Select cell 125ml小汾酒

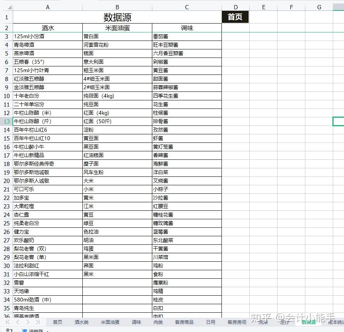pyautogui.click(x=48, y=36)
